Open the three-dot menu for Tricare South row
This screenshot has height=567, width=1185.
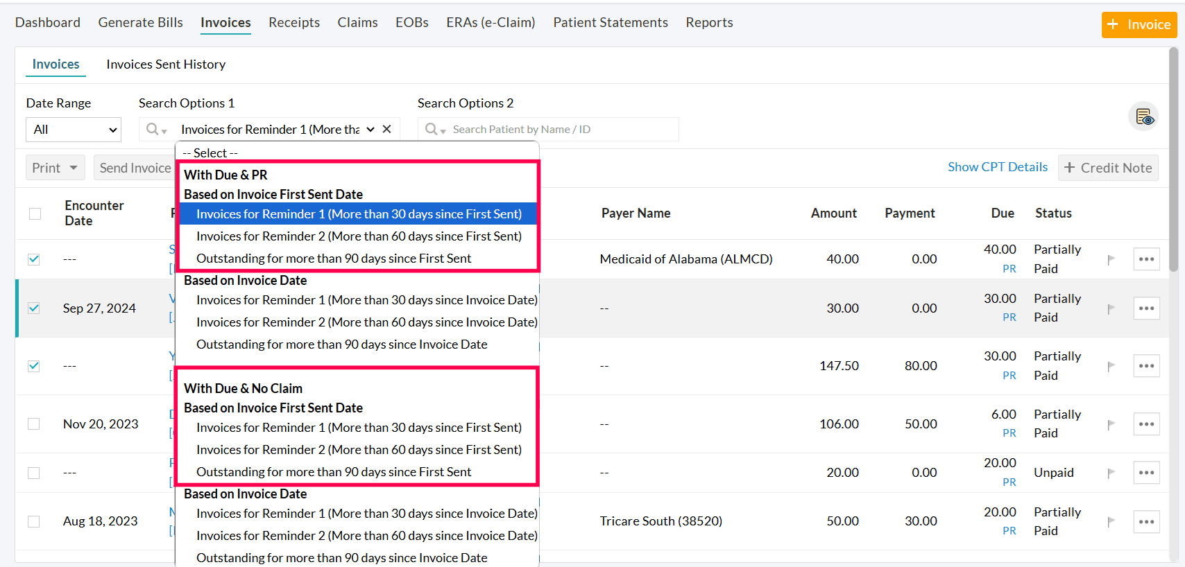[x=1146, y=521]
